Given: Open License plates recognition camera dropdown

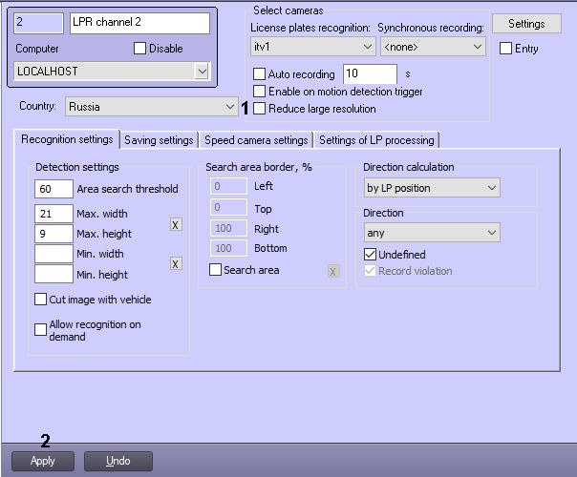Looking at the screenshot, I should 314,46.
